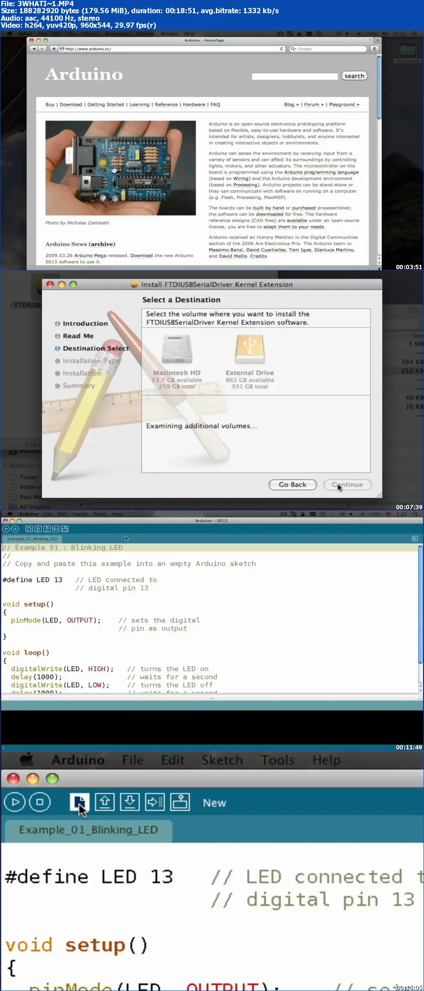This screenshot has width=424, height=991.
Task: Open the Blog » link
Action: [x=291, y=104]
